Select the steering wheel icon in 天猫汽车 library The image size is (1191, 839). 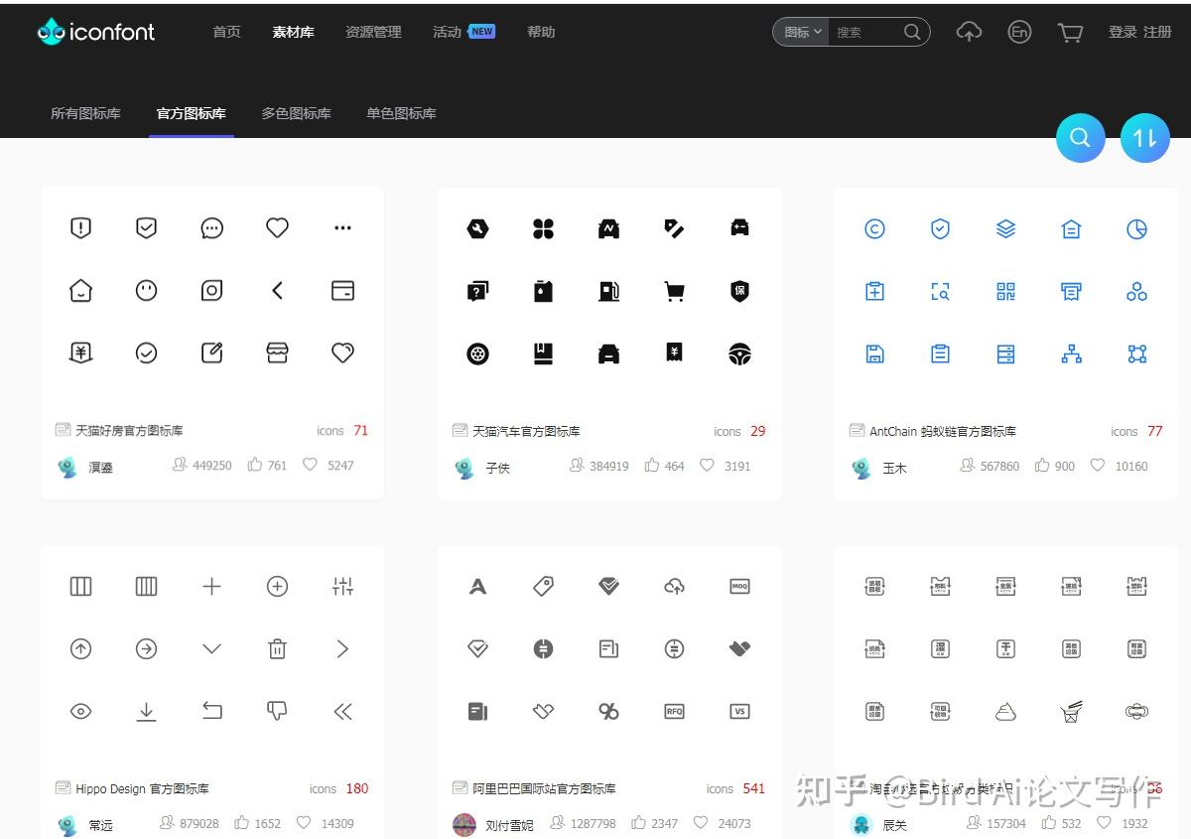pyautogui.click(x=739, y=353)
